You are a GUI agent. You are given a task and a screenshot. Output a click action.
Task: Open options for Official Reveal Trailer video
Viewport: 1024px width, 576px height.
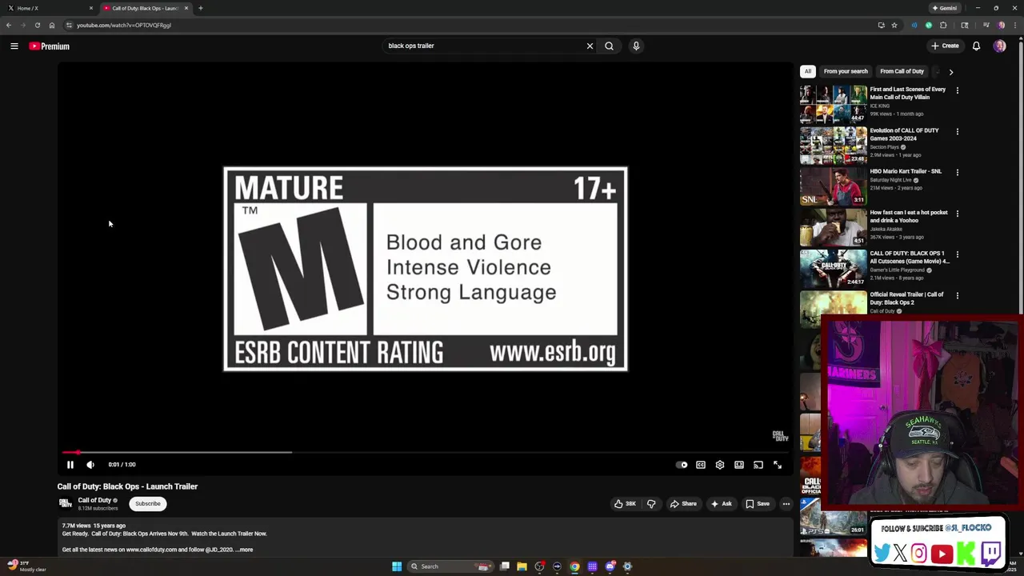pos(957,295)
